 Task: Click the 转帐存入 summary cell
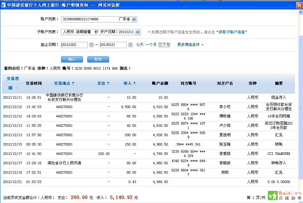[279, 163]
